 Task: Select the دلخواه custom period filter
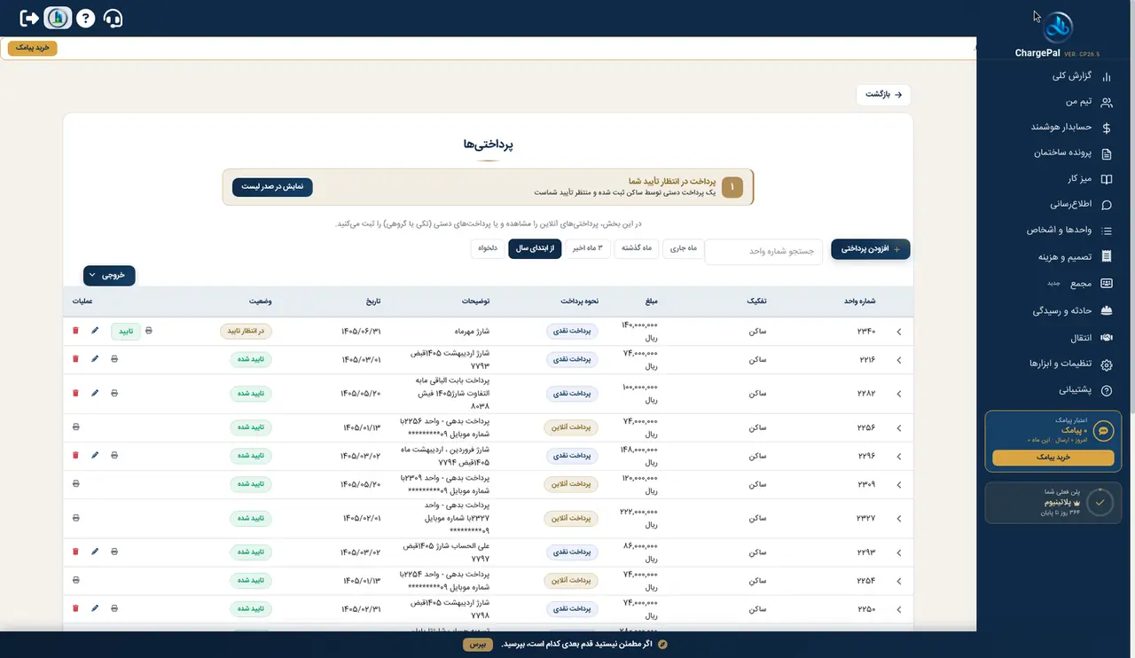[x=488, y=248]
